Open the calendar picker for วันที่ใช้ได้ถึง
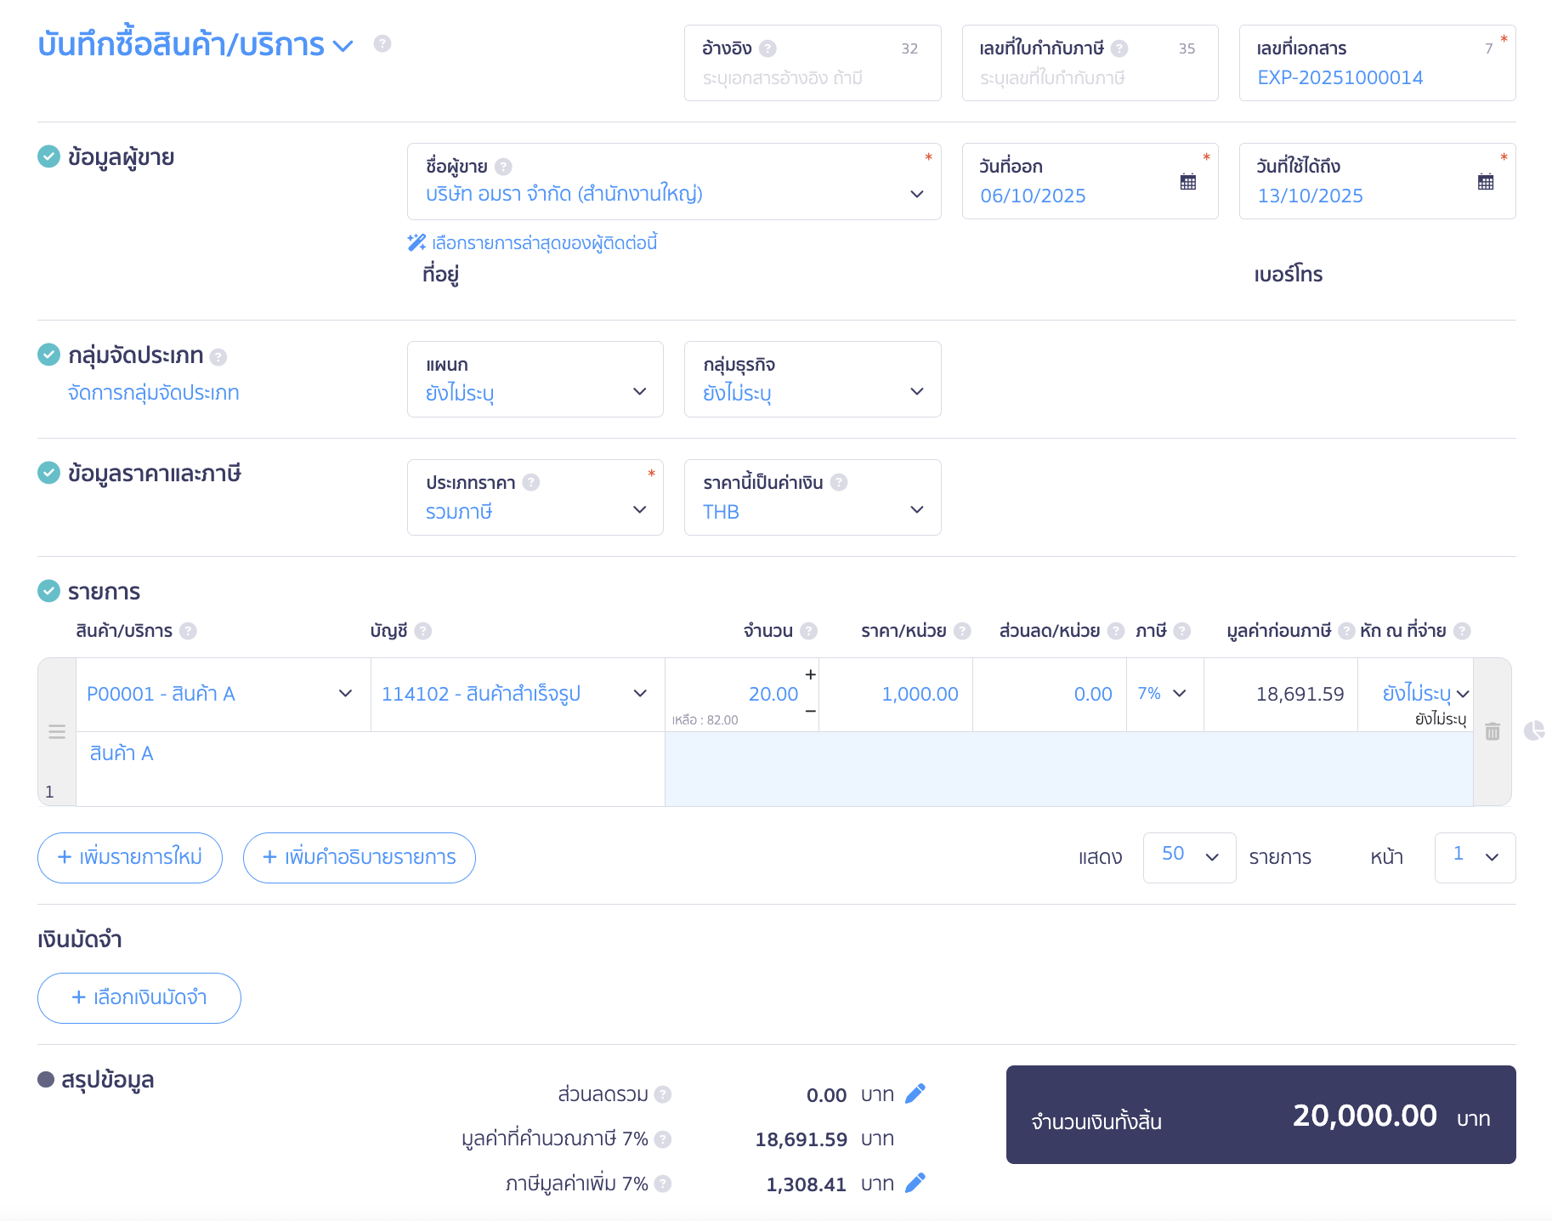1552x1221 pixels. [1486, 181]
